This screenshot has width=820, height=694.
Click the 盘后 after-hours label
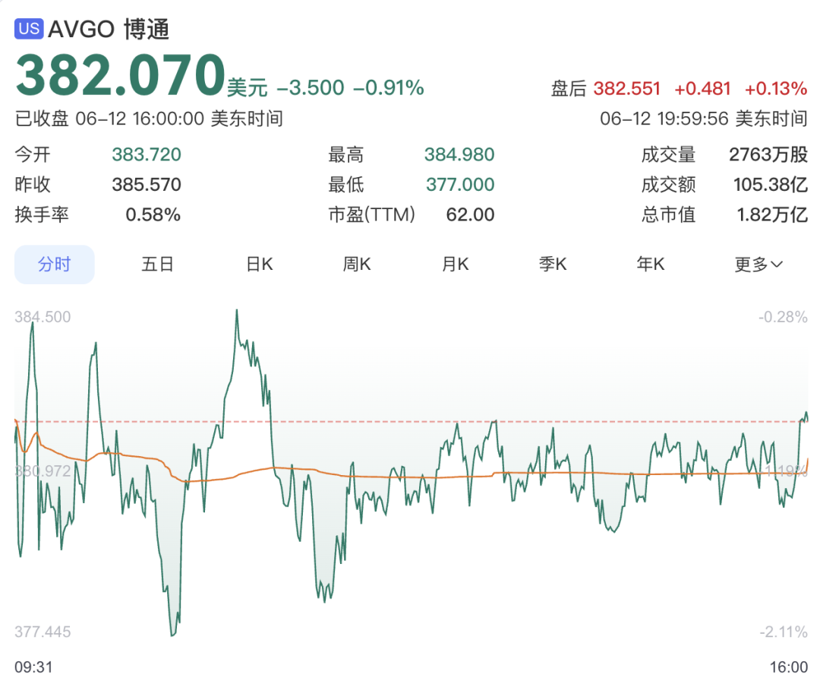pyautogui.click(x=569, y=88)
